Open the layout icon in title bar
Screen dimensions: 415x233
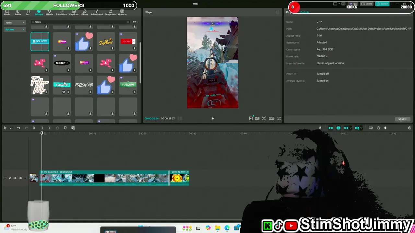[x=335, y=4]
